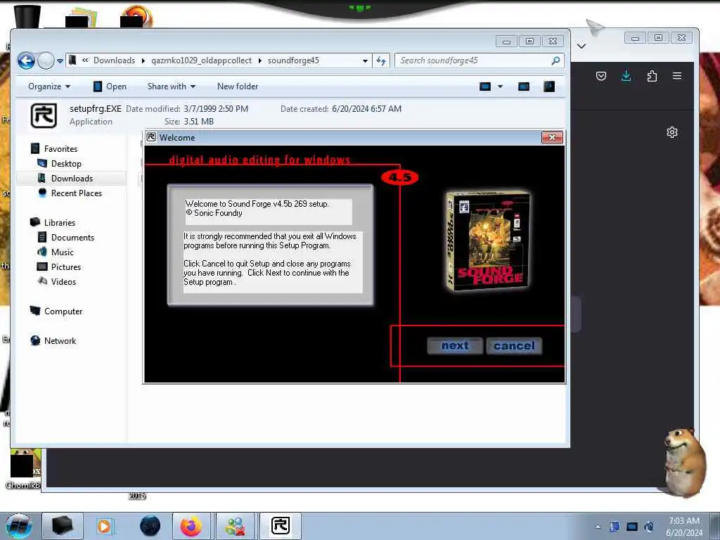Image resolution: width=720 pixels, height=540 pixels.
Task: Open the Windows Start menu
Action: (x=19, y=526)
